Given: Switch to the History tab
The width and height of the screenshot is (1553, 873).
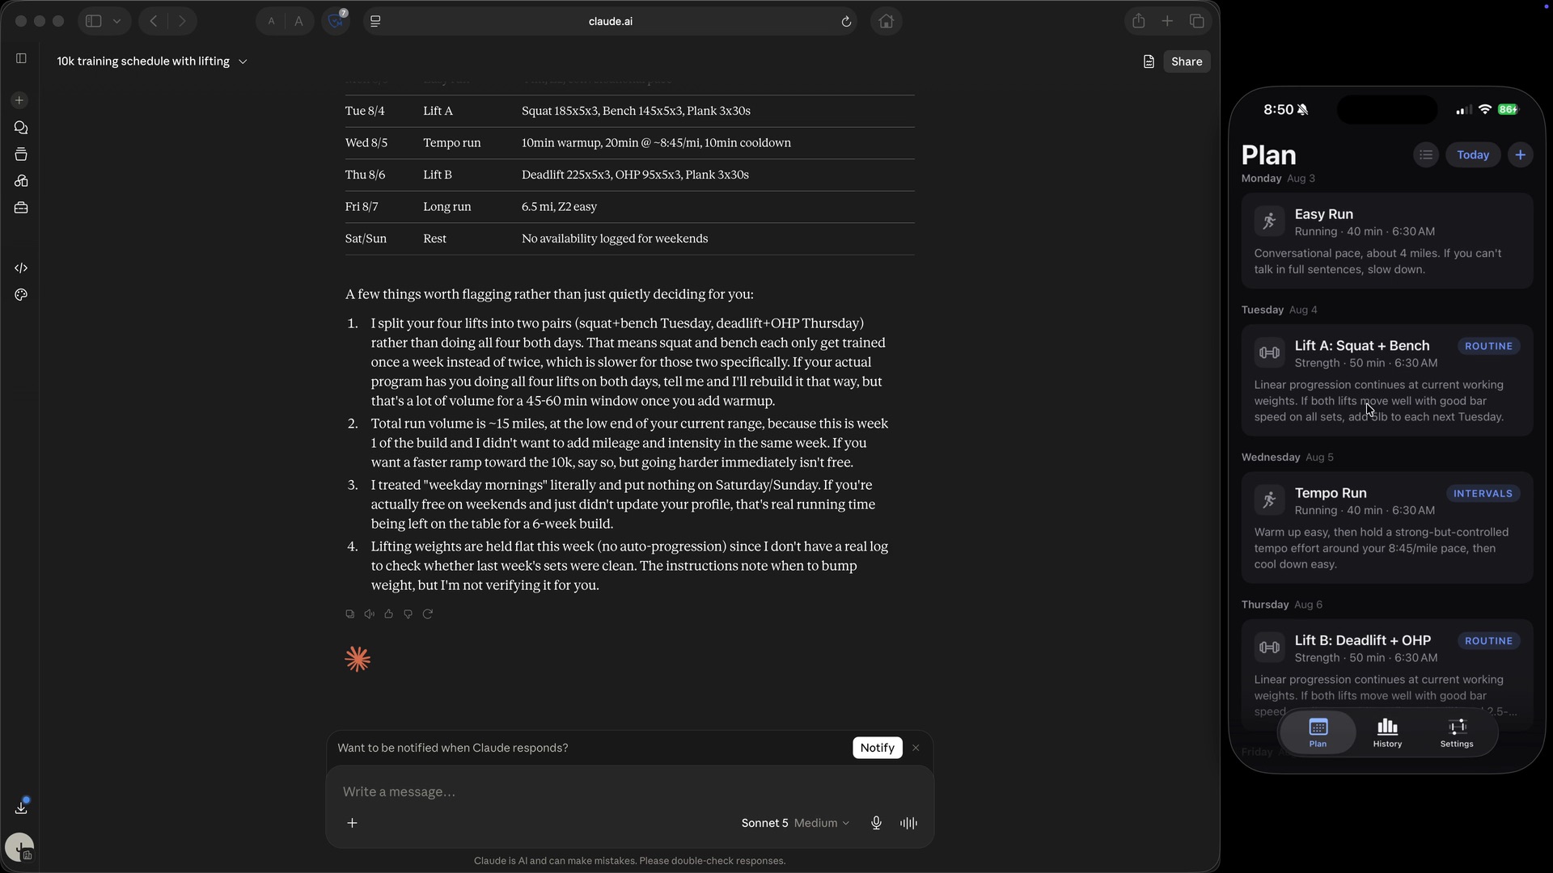Looking at the screenshot, I should [x=1387, y=732].
